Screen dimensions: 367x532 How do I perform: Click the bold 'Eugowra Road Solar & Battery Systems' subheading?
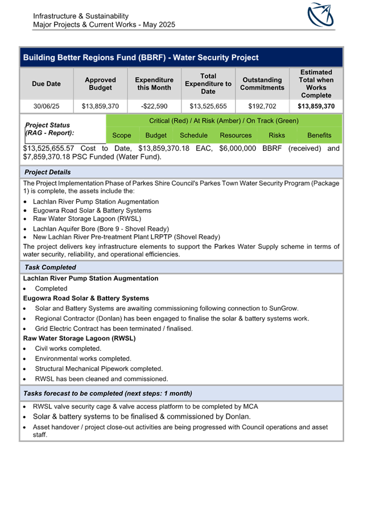pyautogui.click(x=86, y=298)
